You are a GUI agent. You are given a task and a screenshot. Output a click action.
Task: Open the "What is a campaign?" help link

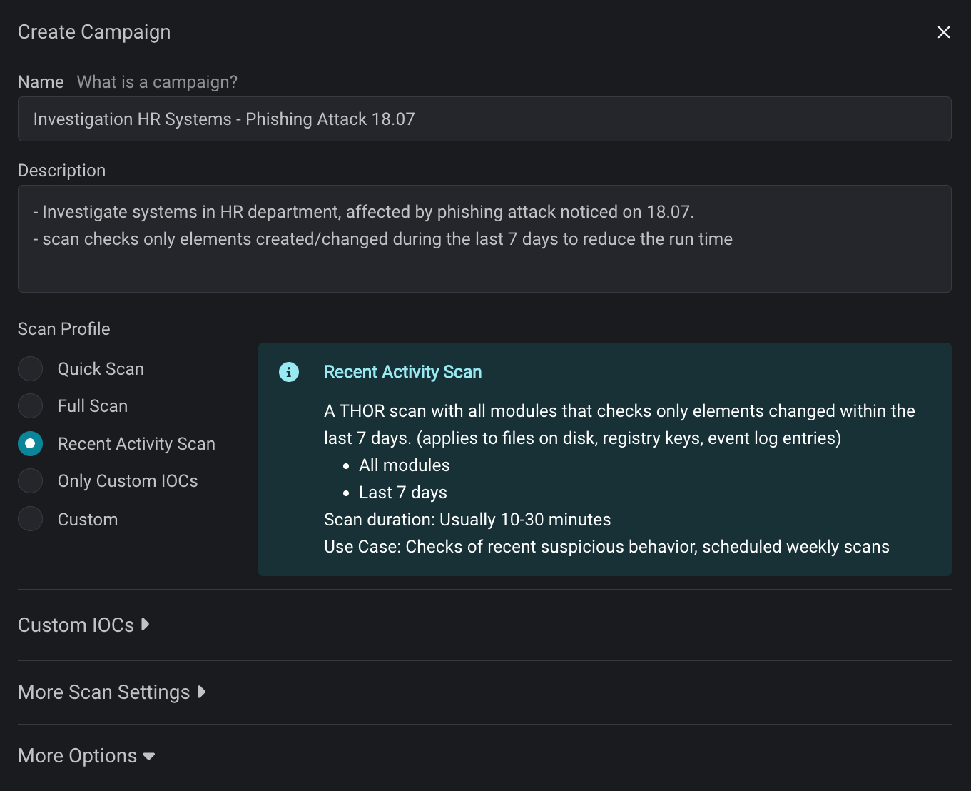coord(157,82)
